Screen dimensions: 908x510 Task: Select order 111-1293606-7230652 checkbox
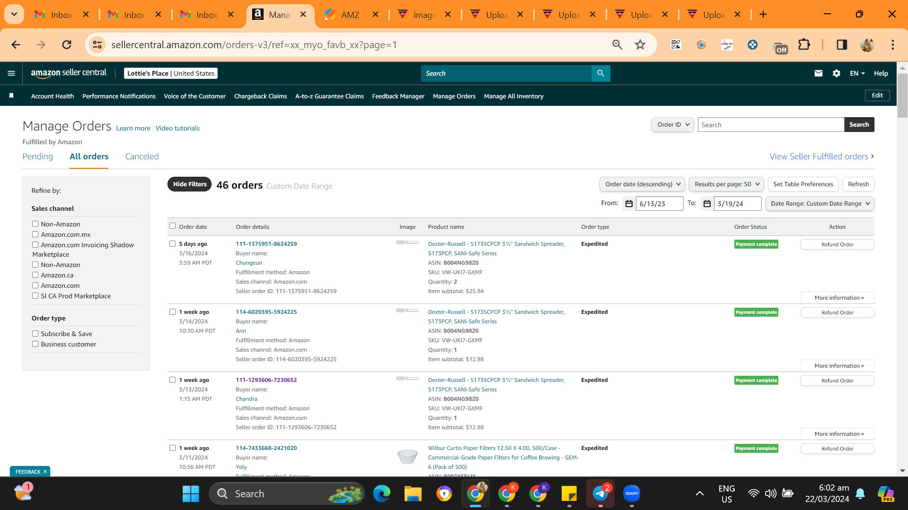coord(173,380)
